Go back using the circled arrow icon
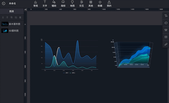The width and height of the screenshot is (169, 103). point(4,3)
